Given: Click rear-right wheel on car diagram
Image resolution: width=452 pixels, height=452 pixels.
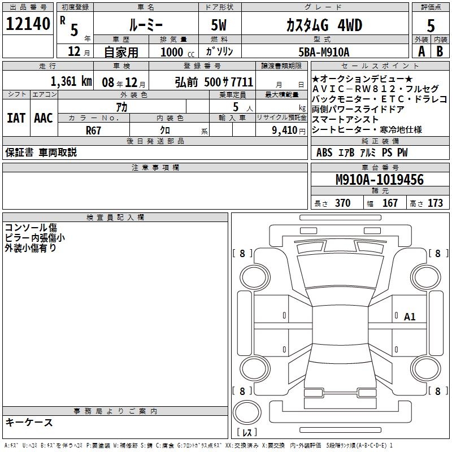Looking at the screenshot, I should click(426, 368).
